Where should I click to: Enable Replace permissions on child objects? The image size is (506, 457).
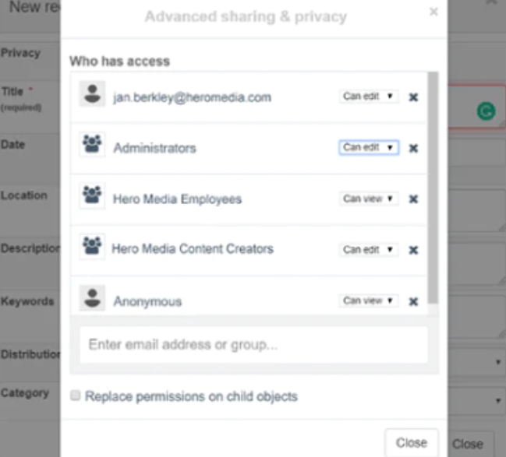pyautogui.click(x=76, y=395)
